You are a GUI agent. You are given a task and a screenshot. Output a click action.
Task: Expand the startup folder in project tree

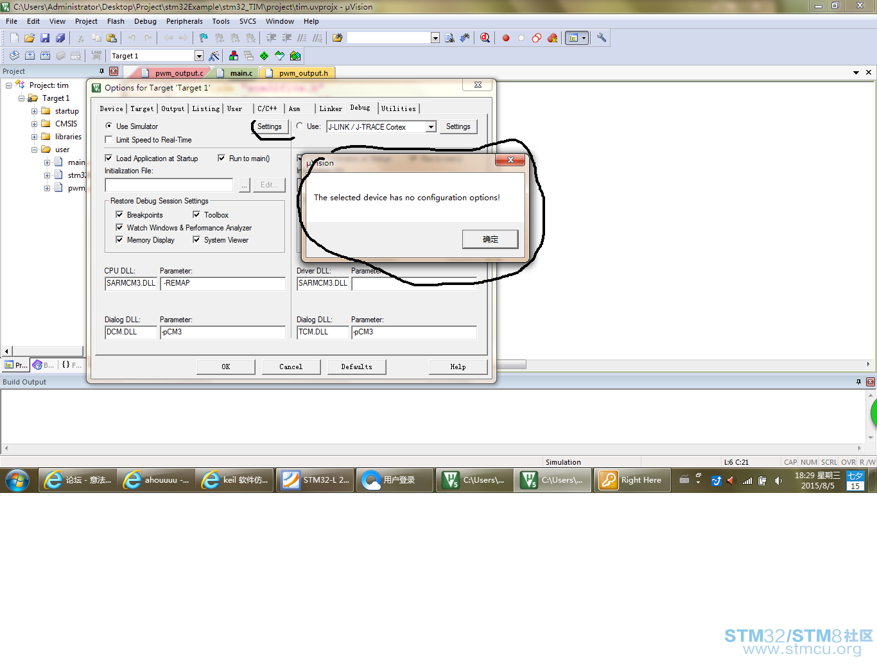34,111
